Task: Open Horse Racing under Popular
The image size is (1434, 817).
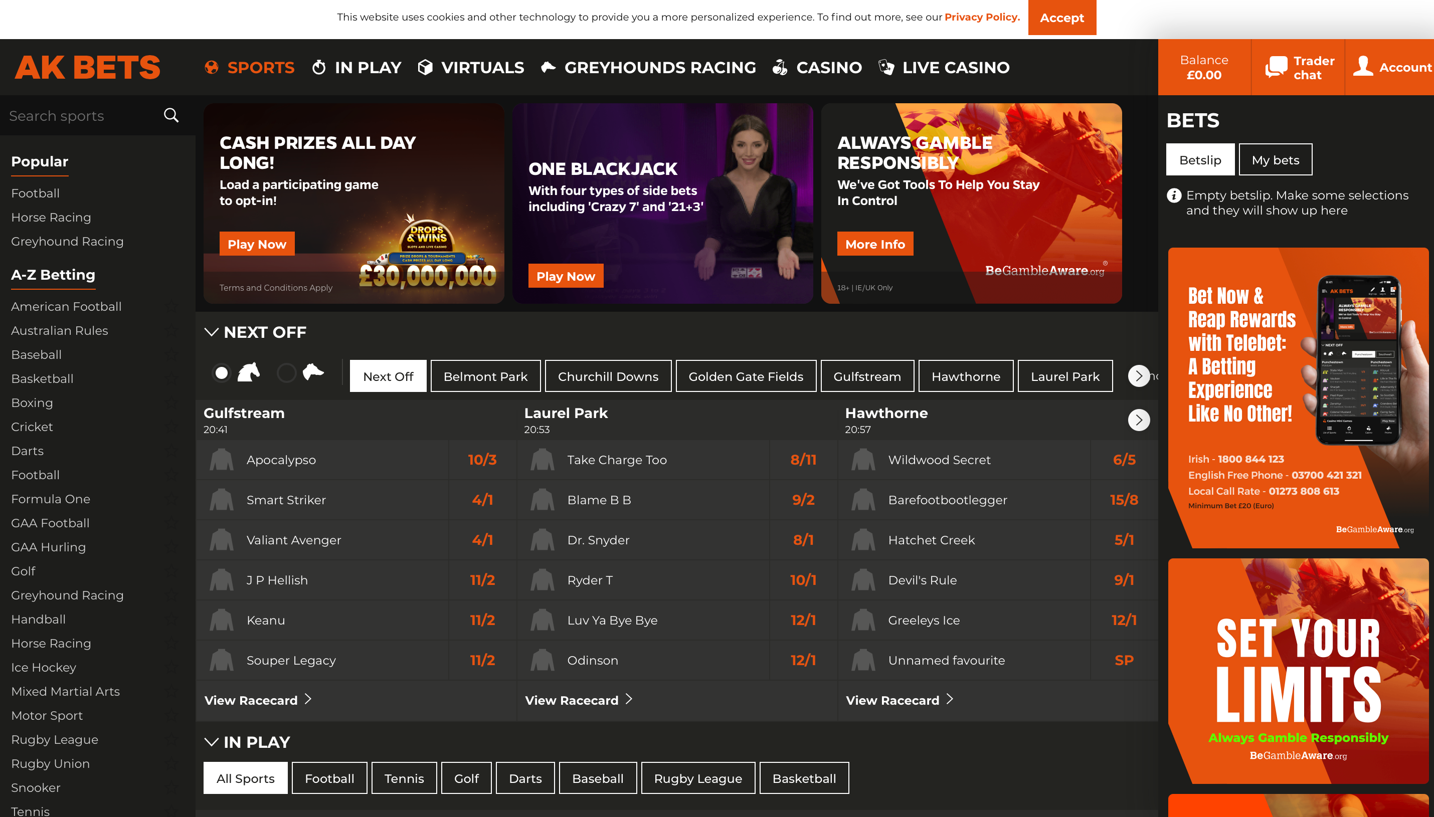Action: pyautogui.click(x=51, y=217)
